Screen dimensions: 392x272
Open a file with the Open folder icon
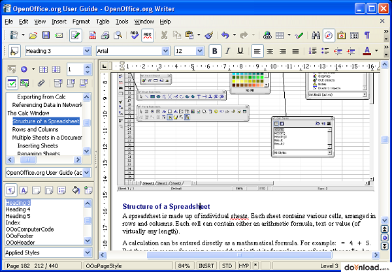click(33, 35)
